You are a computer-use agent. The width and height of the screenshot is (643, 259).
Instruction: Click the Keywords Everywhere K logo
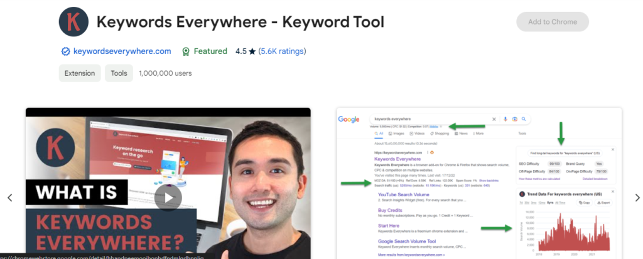pos(74,22)
